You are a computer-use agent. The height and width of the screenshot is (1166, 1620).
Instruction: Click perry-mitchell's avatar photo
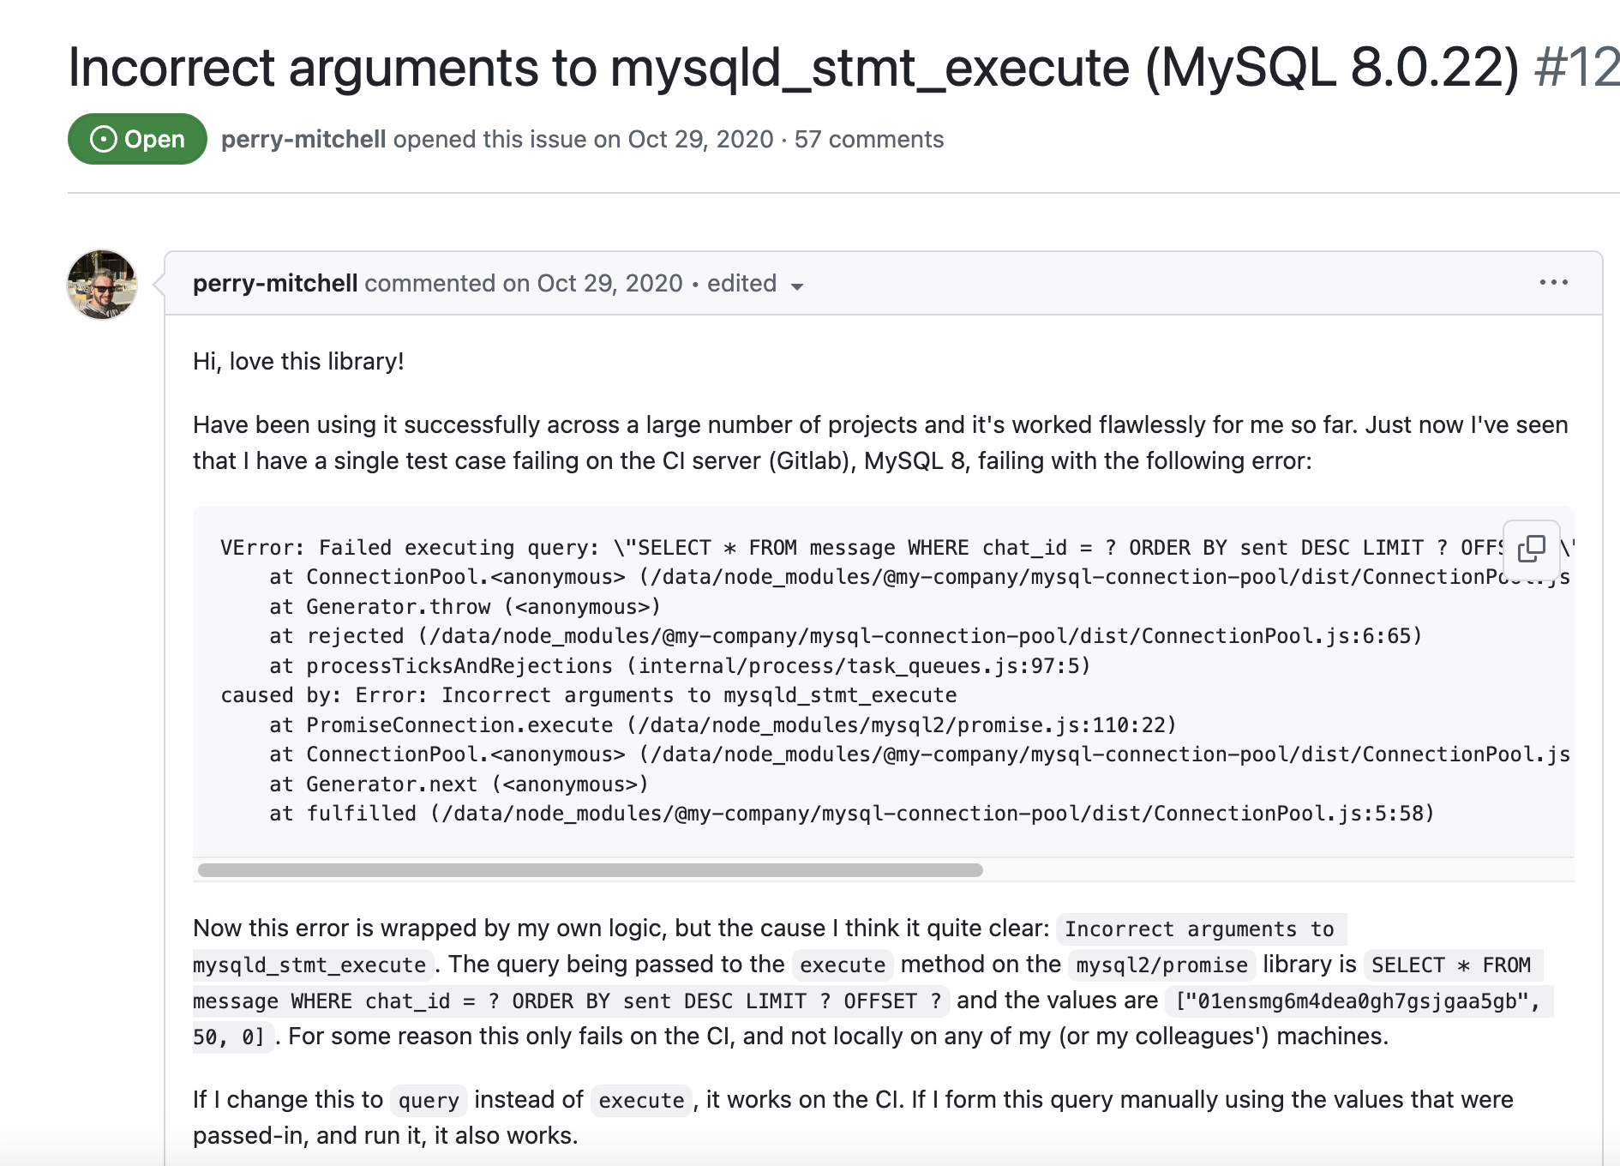[x=102, y=284]
